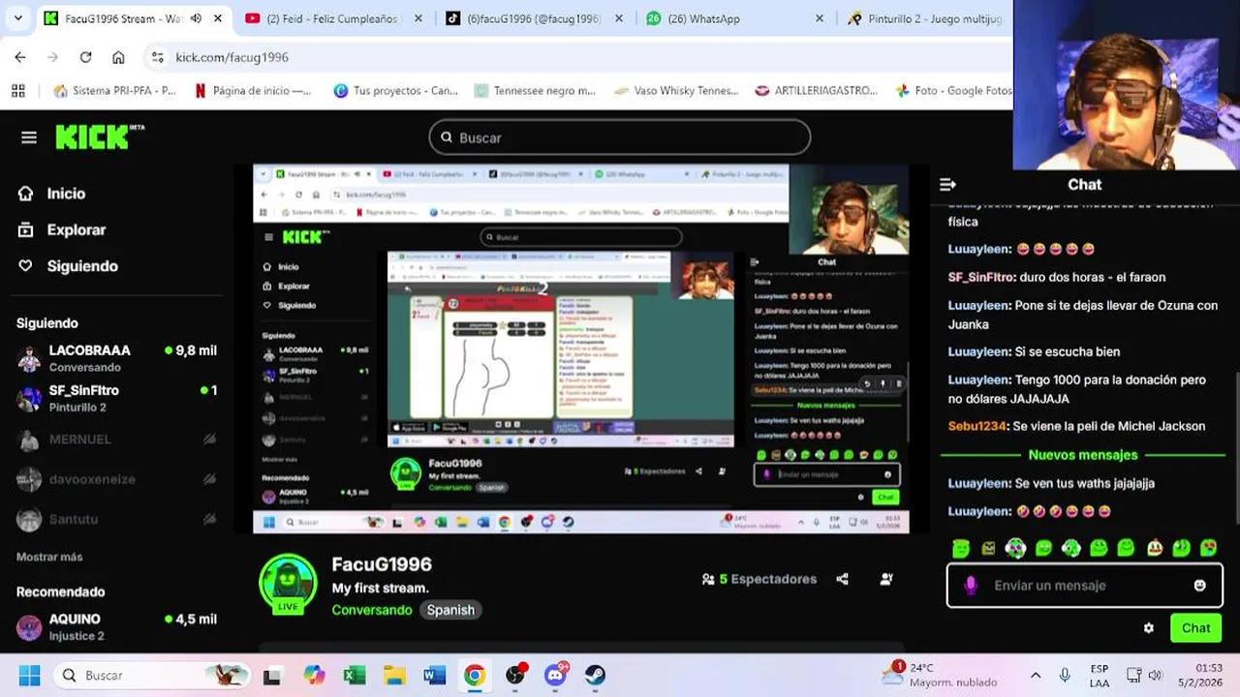Send message with green Chat button
Image resolution: width=1240 pixels, height=697 pixels.
pyautogui.click(x=1195, y=628)
